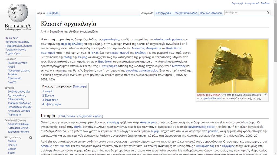
Task: Open Τυχαίο λήμμα random article
Action: pyautogui.click(x=13, y=54)
